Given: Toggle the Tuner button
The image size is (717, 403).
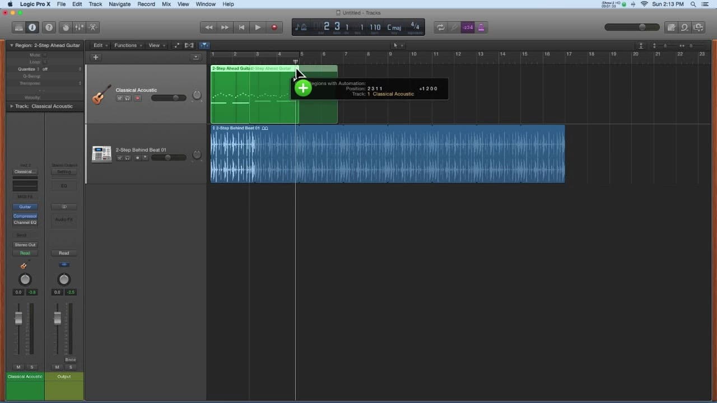Looking at the screenshot, I should pyautogui.click(x=454, y=27).
